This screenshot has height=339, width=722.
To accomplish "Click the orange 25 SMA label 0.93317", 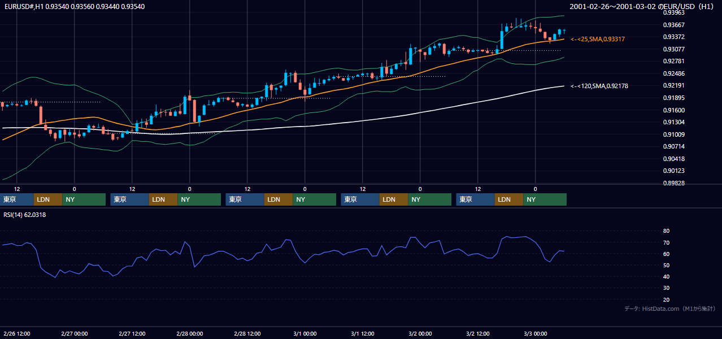I will click(x=598, y=39).
